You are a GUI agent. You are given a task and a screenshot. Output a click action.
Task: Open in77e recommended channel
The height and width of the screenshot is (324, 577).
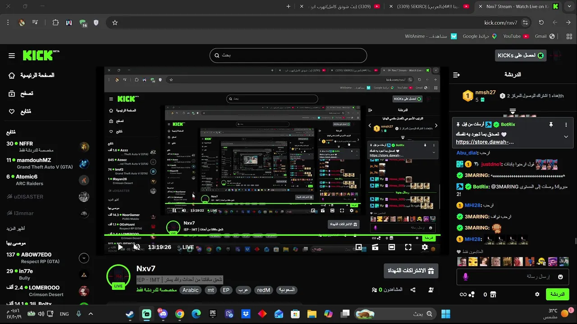pyautogui.click(x=47, y=274)
